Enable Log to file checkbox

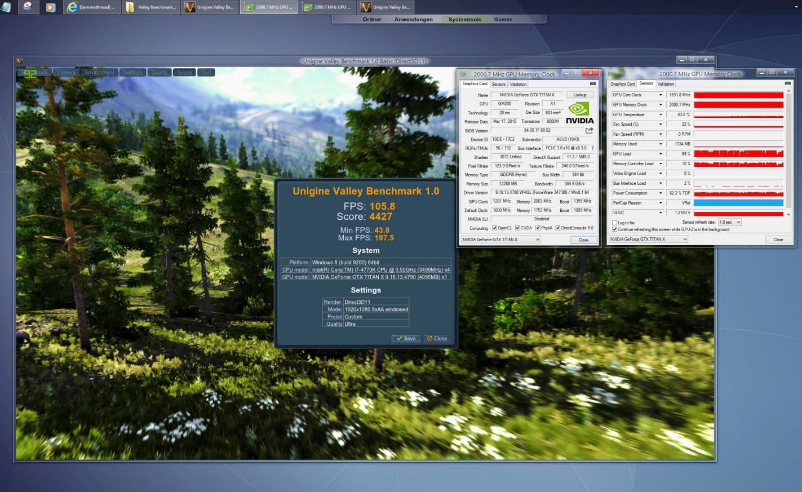(x=615, y=223)
